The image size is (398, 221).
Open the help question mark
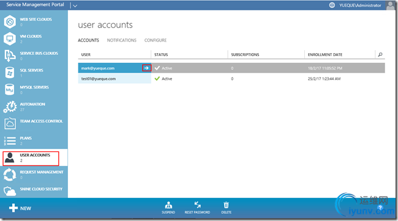click(380, 208)
